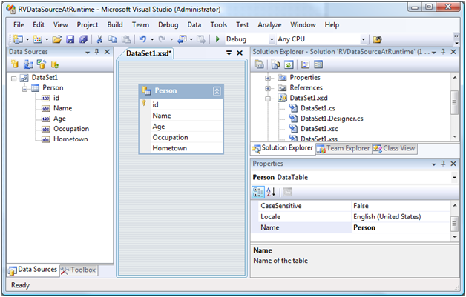Screen dimensions: 466x297
Task: Pin the Data Sources panel
Action: (x=97, y=52)
